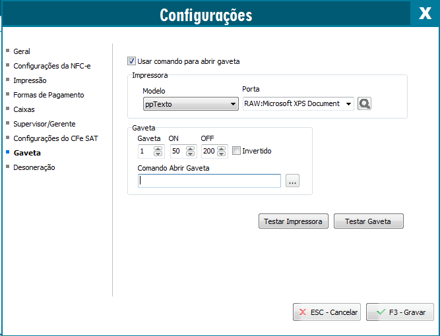
Task: Click the Testar Impressora button
Action: 293,221
